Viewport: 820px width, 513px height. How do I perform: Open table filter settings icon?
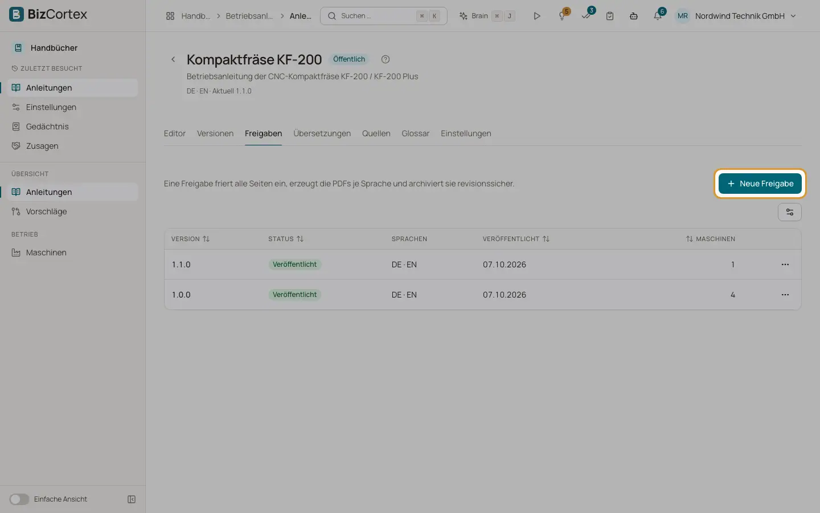pos(790,212)
